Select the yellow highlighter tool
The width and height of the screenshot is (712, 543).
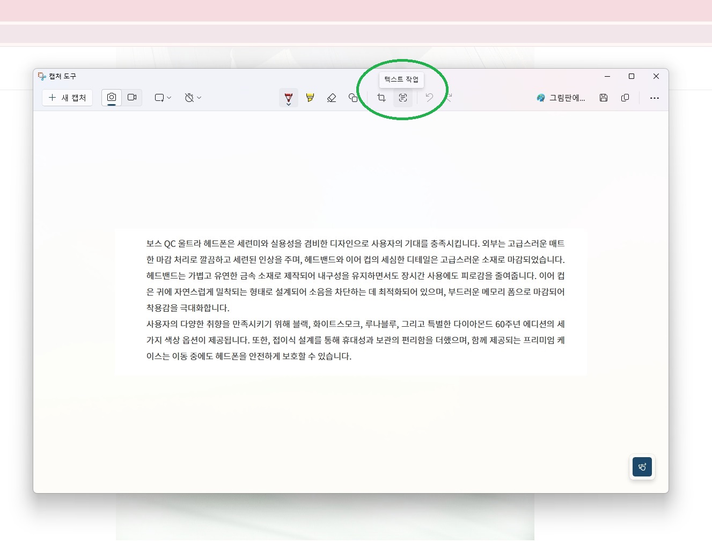tap(310, 98)
